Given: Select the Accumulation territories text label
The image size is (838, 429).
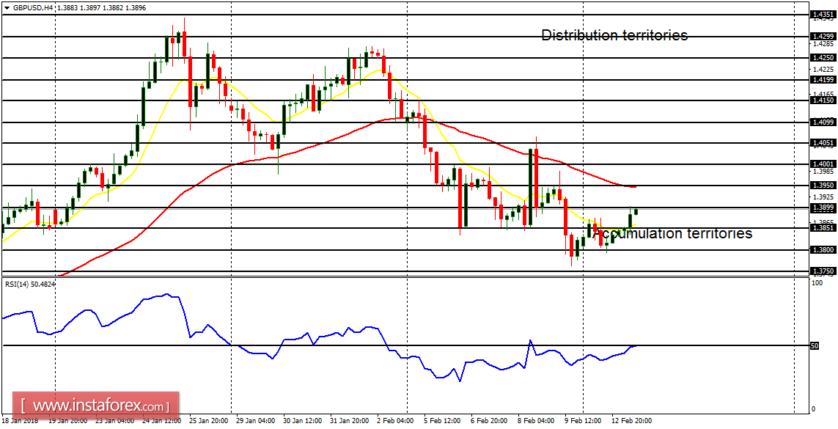Looking at the screenshot, I should click(675, 234).
